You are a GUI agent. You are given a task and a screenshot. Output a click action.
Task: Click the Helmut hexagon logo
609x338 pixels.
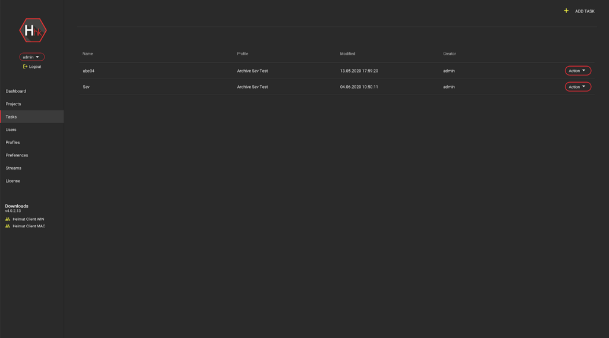click(33, 30)
